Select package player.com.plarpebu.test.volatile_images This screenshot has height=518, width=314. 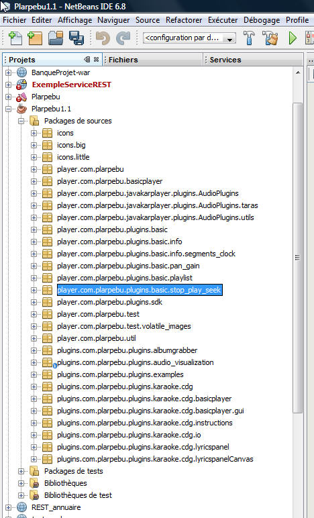tap(124, 326)
